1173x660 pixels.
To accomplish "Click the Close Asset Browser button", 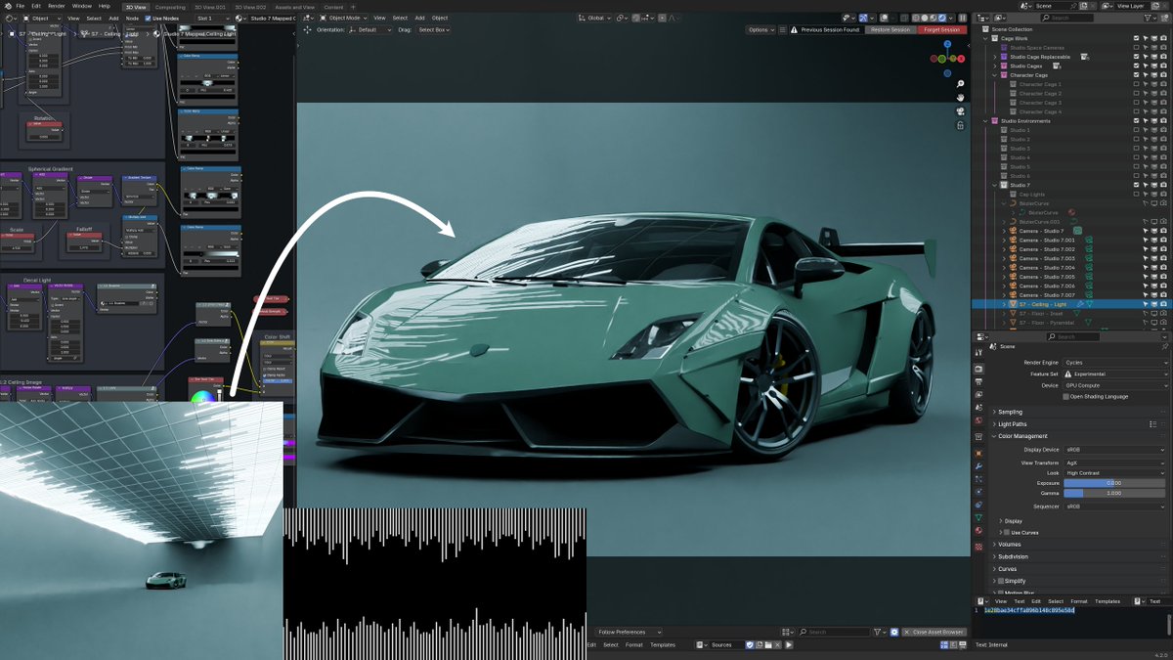I will pyautogui.click(x=934, y=632).
